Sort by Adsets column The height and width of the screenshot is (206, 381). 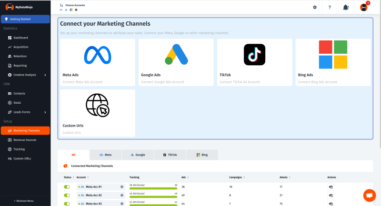point(285,177)
